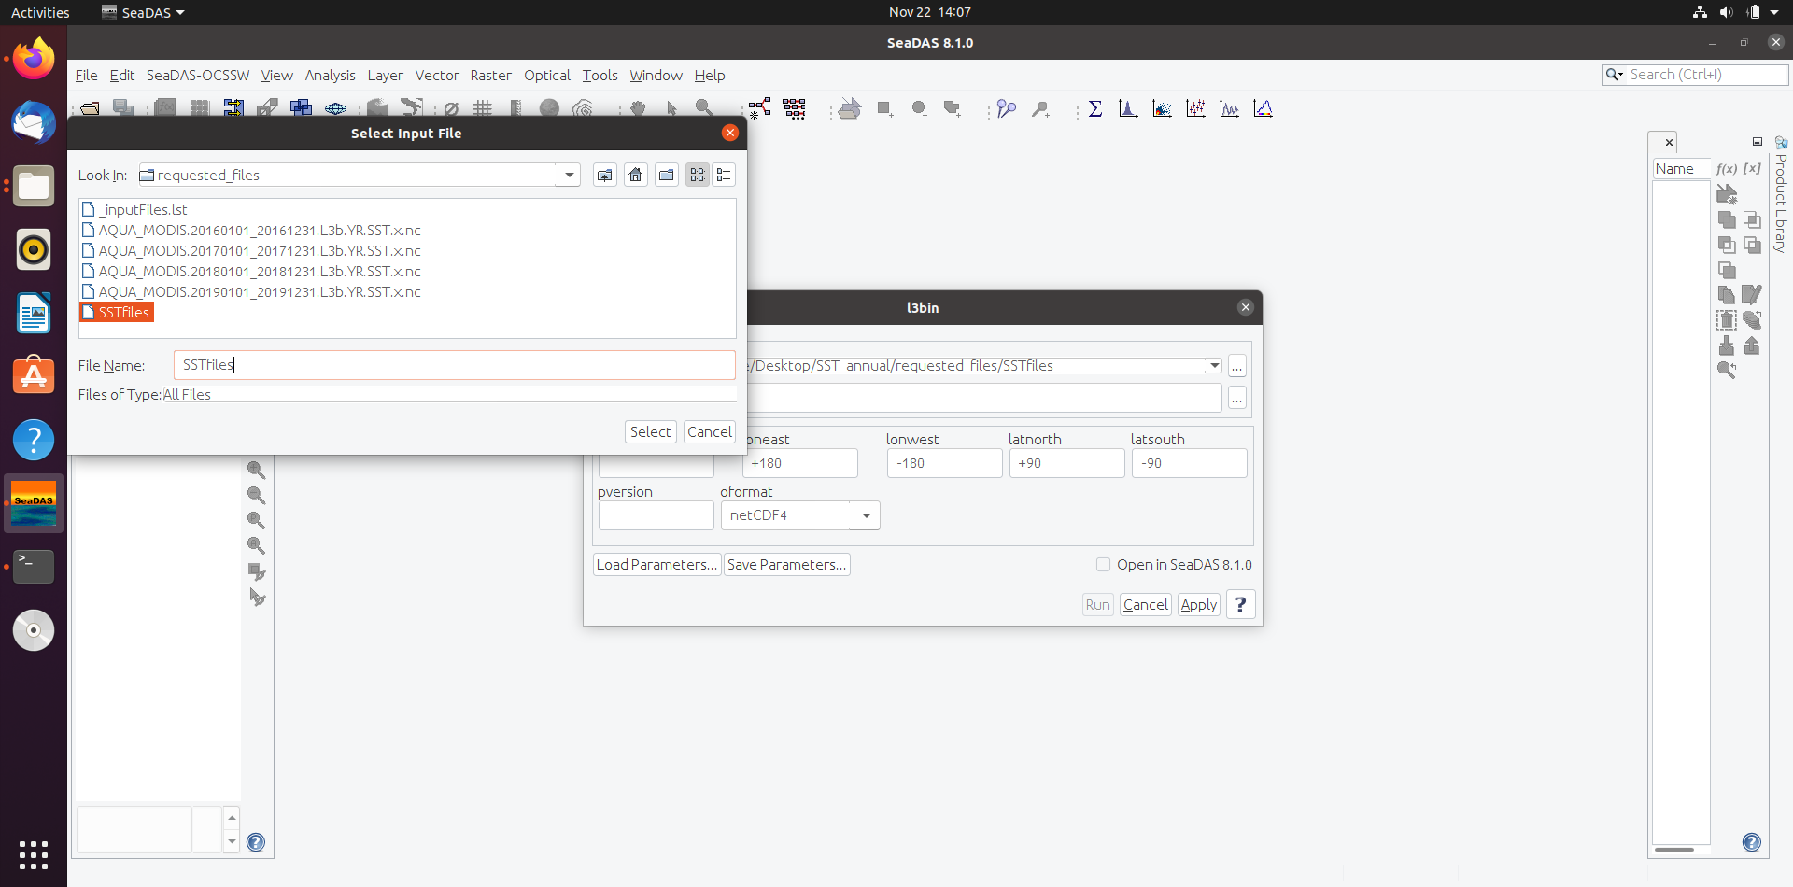This screenshot has width=1793, height=887.
Task: Click the SeaDAS icon in Ubuntu dock
Action: tap(33, 503)
